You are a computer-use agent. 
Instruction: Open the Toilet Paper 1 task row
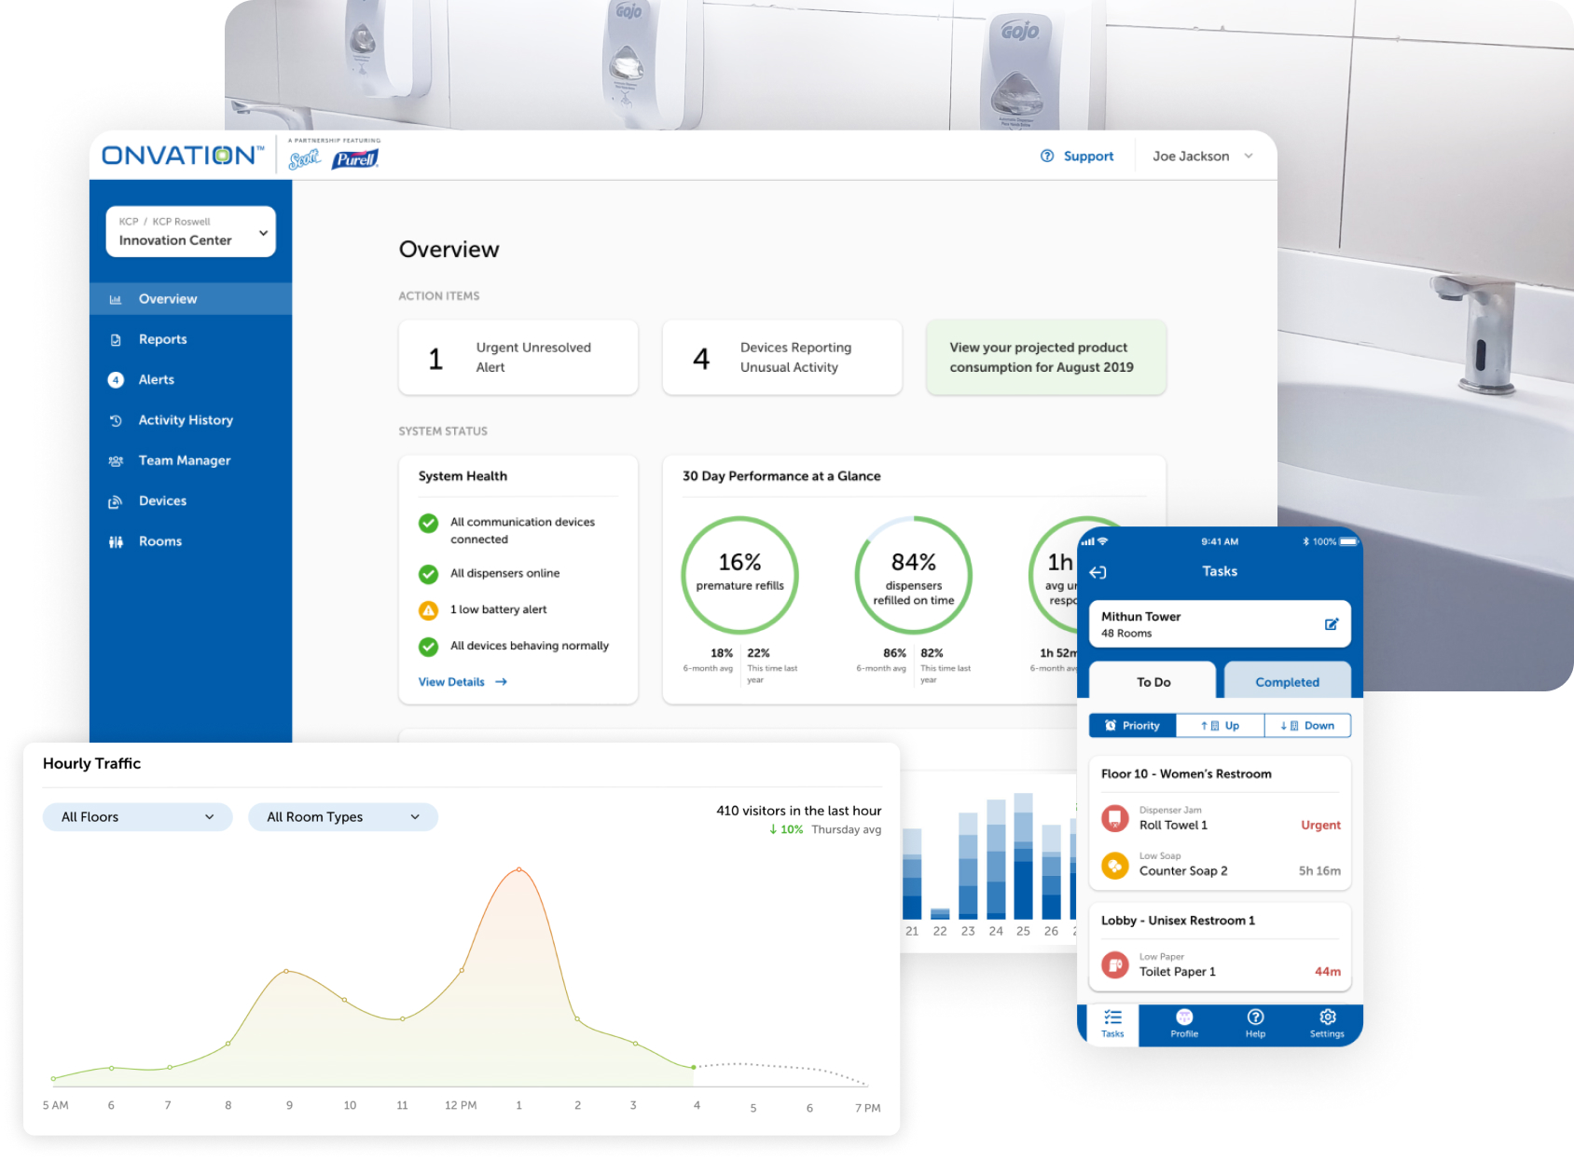(1221, 965)
